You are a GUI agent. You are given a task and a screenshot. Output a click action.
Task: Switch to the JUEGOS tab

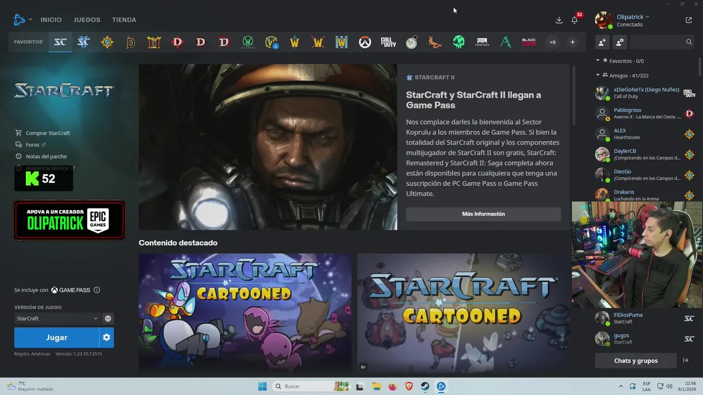pos(87,20)
